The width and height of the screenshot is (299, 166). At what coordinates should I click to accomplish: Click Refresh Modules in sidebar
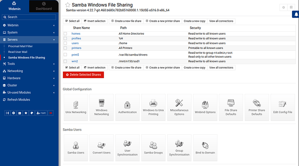pos(19,100)
